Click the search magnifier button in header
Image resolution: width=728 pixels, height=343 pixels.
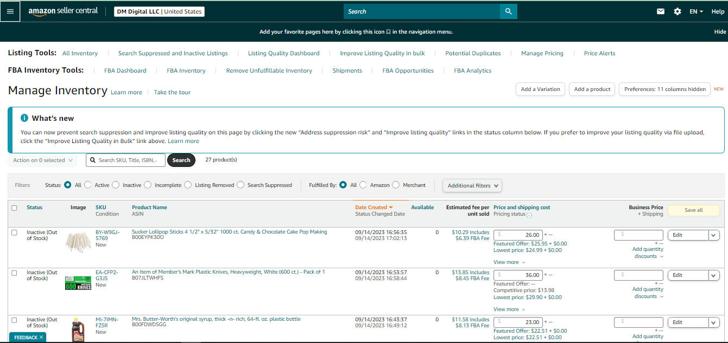coord(509,11)
